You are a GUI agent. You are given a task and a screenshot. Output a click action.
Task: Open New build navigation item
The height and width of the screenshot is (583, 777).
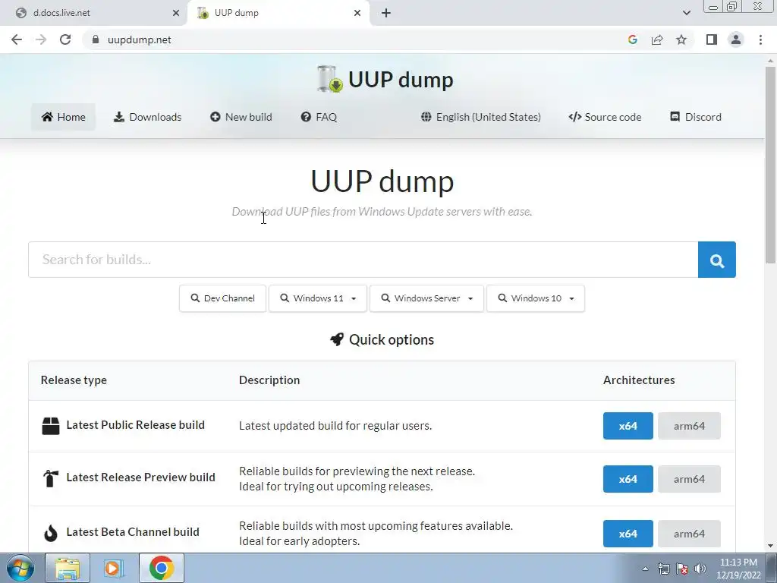[x=241, y=117]
